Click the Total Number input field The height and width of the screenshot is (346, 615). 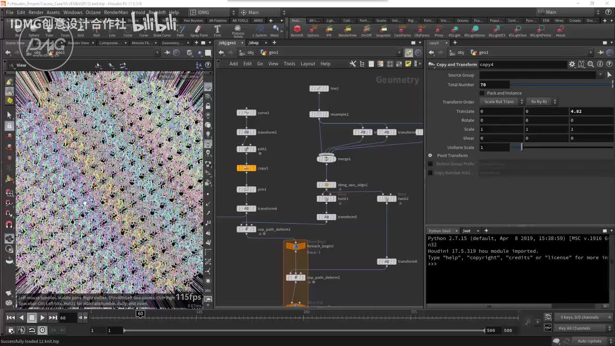tap(494, 85)
